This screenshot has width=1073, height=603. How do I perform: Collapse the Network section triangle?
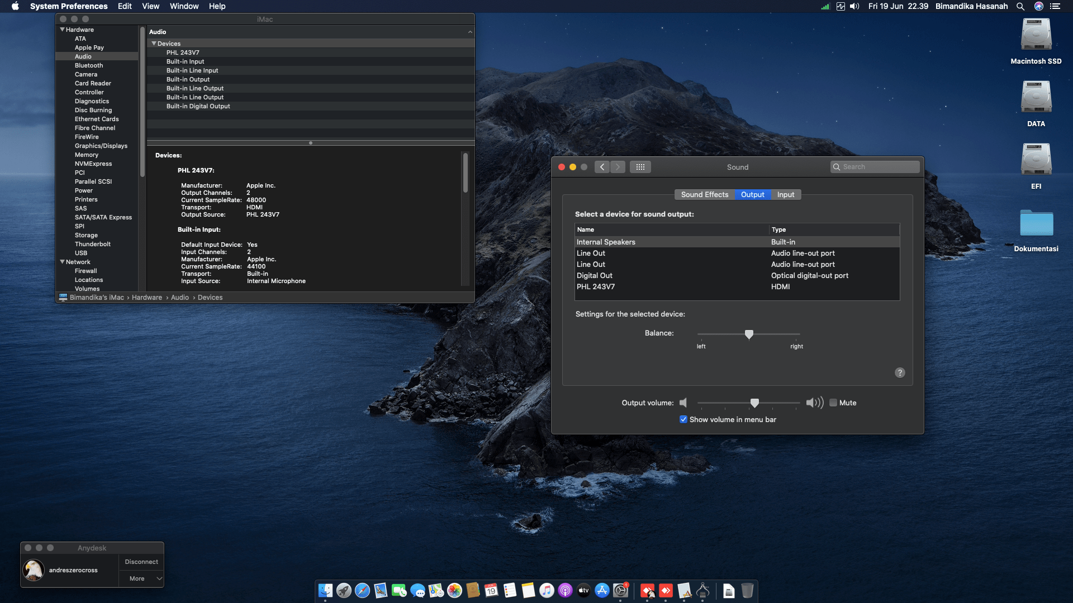(62, 262)
